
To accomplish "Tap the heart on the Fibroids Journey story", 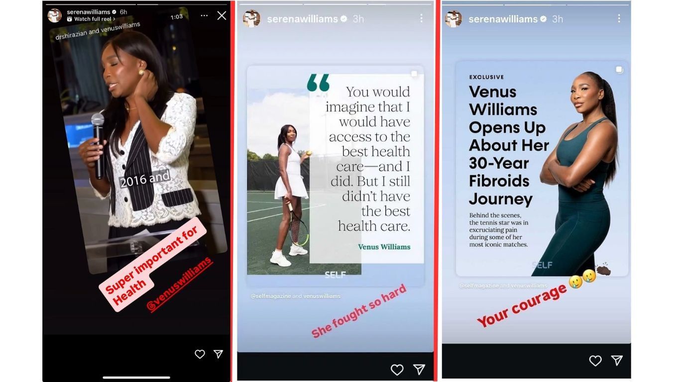I will [595, 361].
